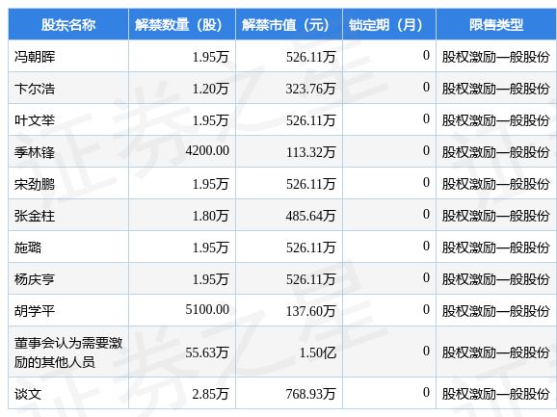Click the 限售类型 column header

tap(496, 25)
